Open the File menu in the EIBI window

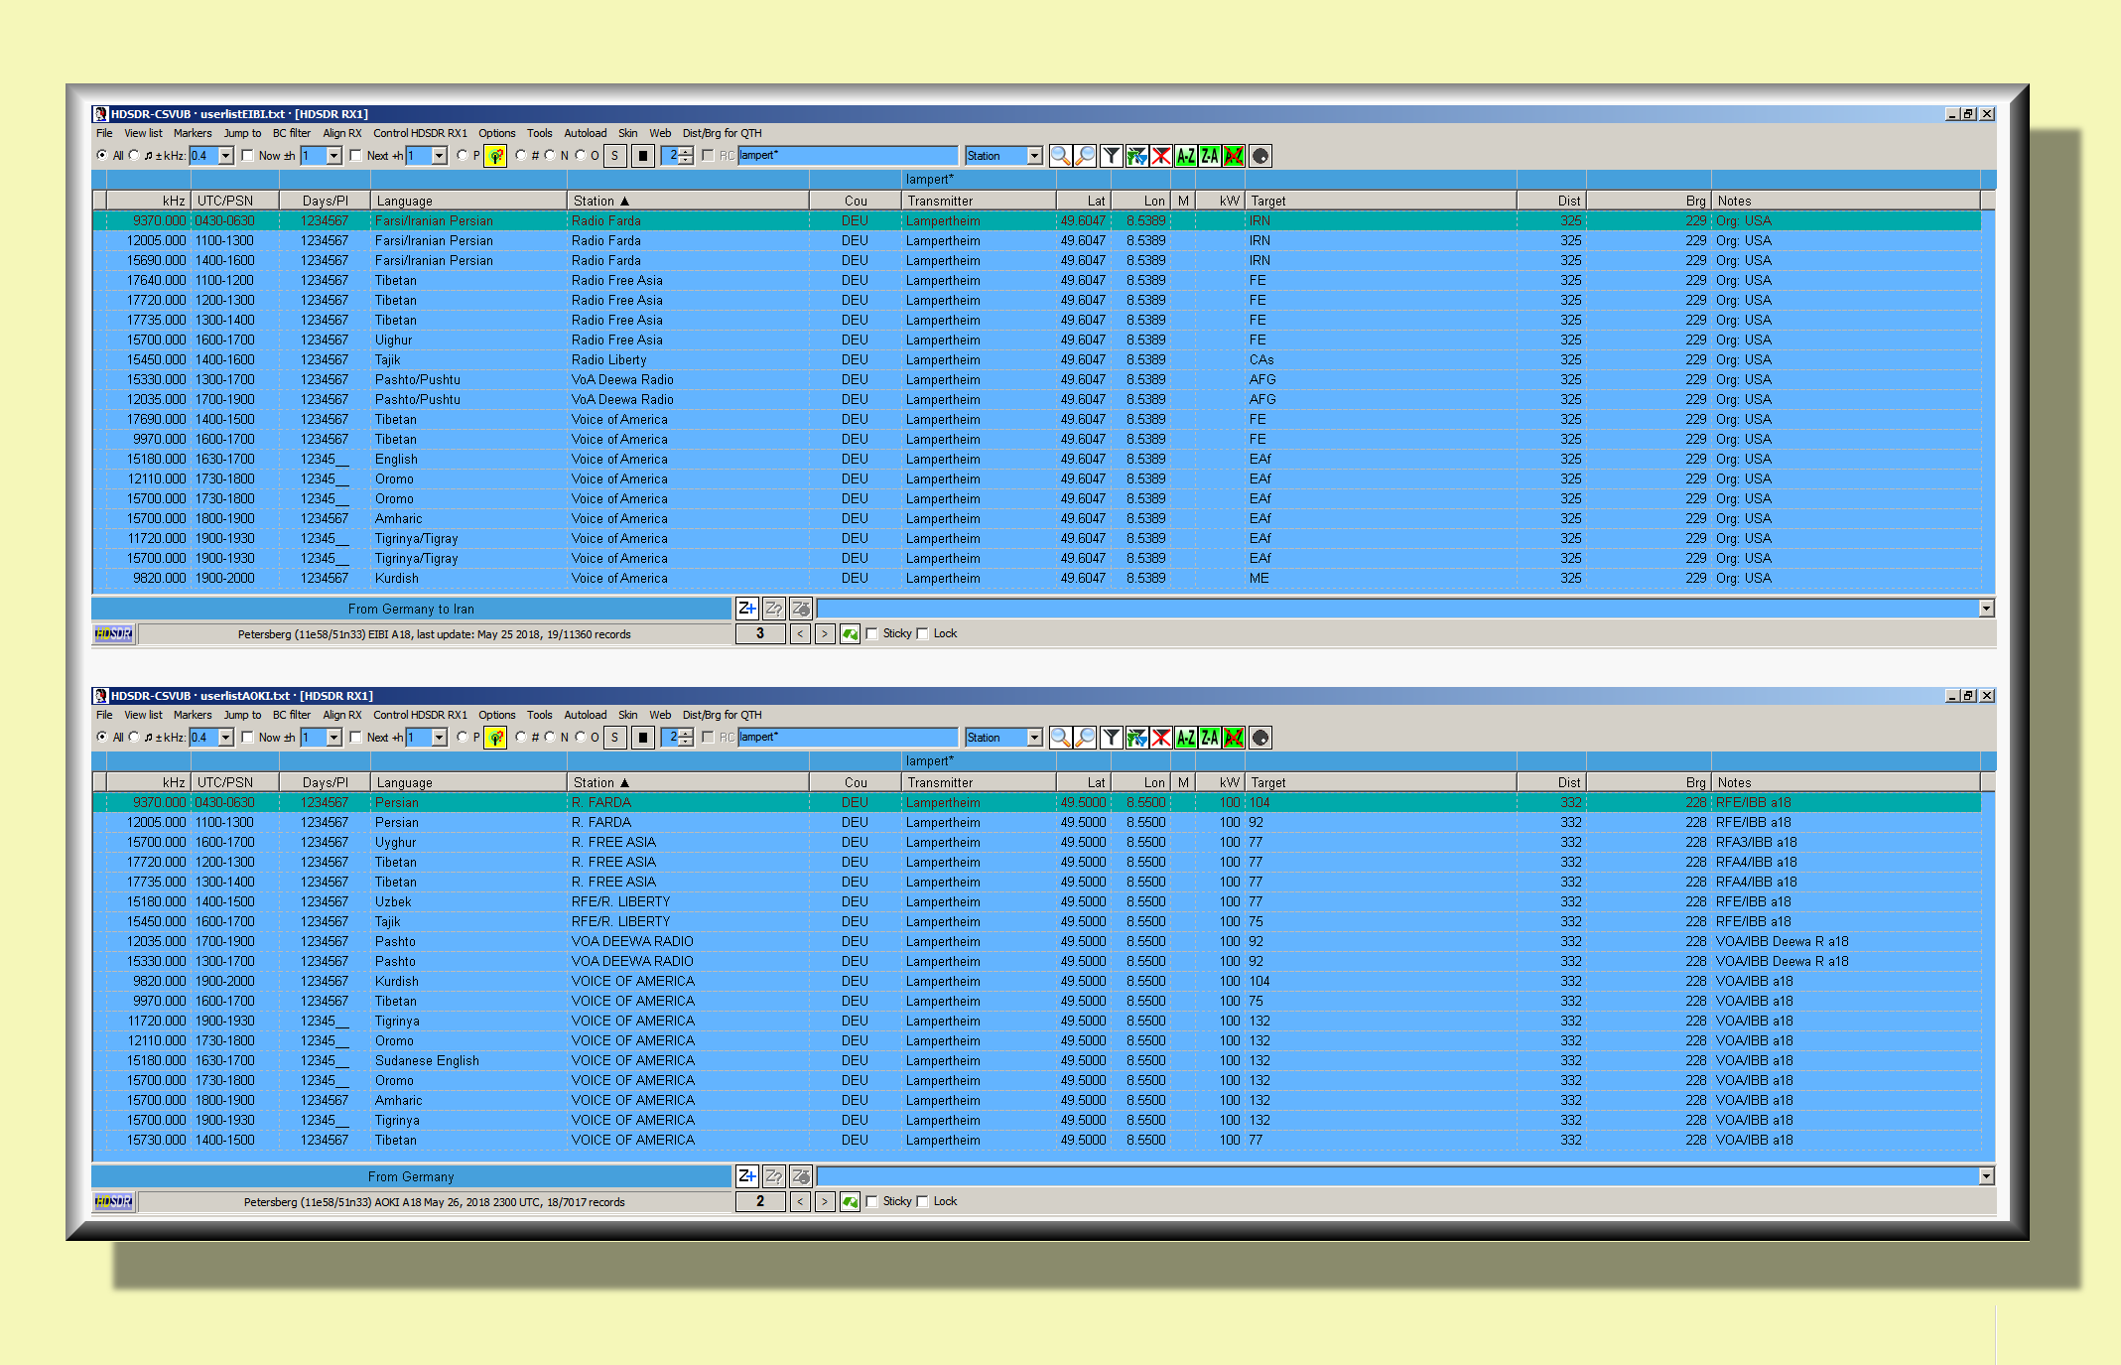[x=104, y=133]
